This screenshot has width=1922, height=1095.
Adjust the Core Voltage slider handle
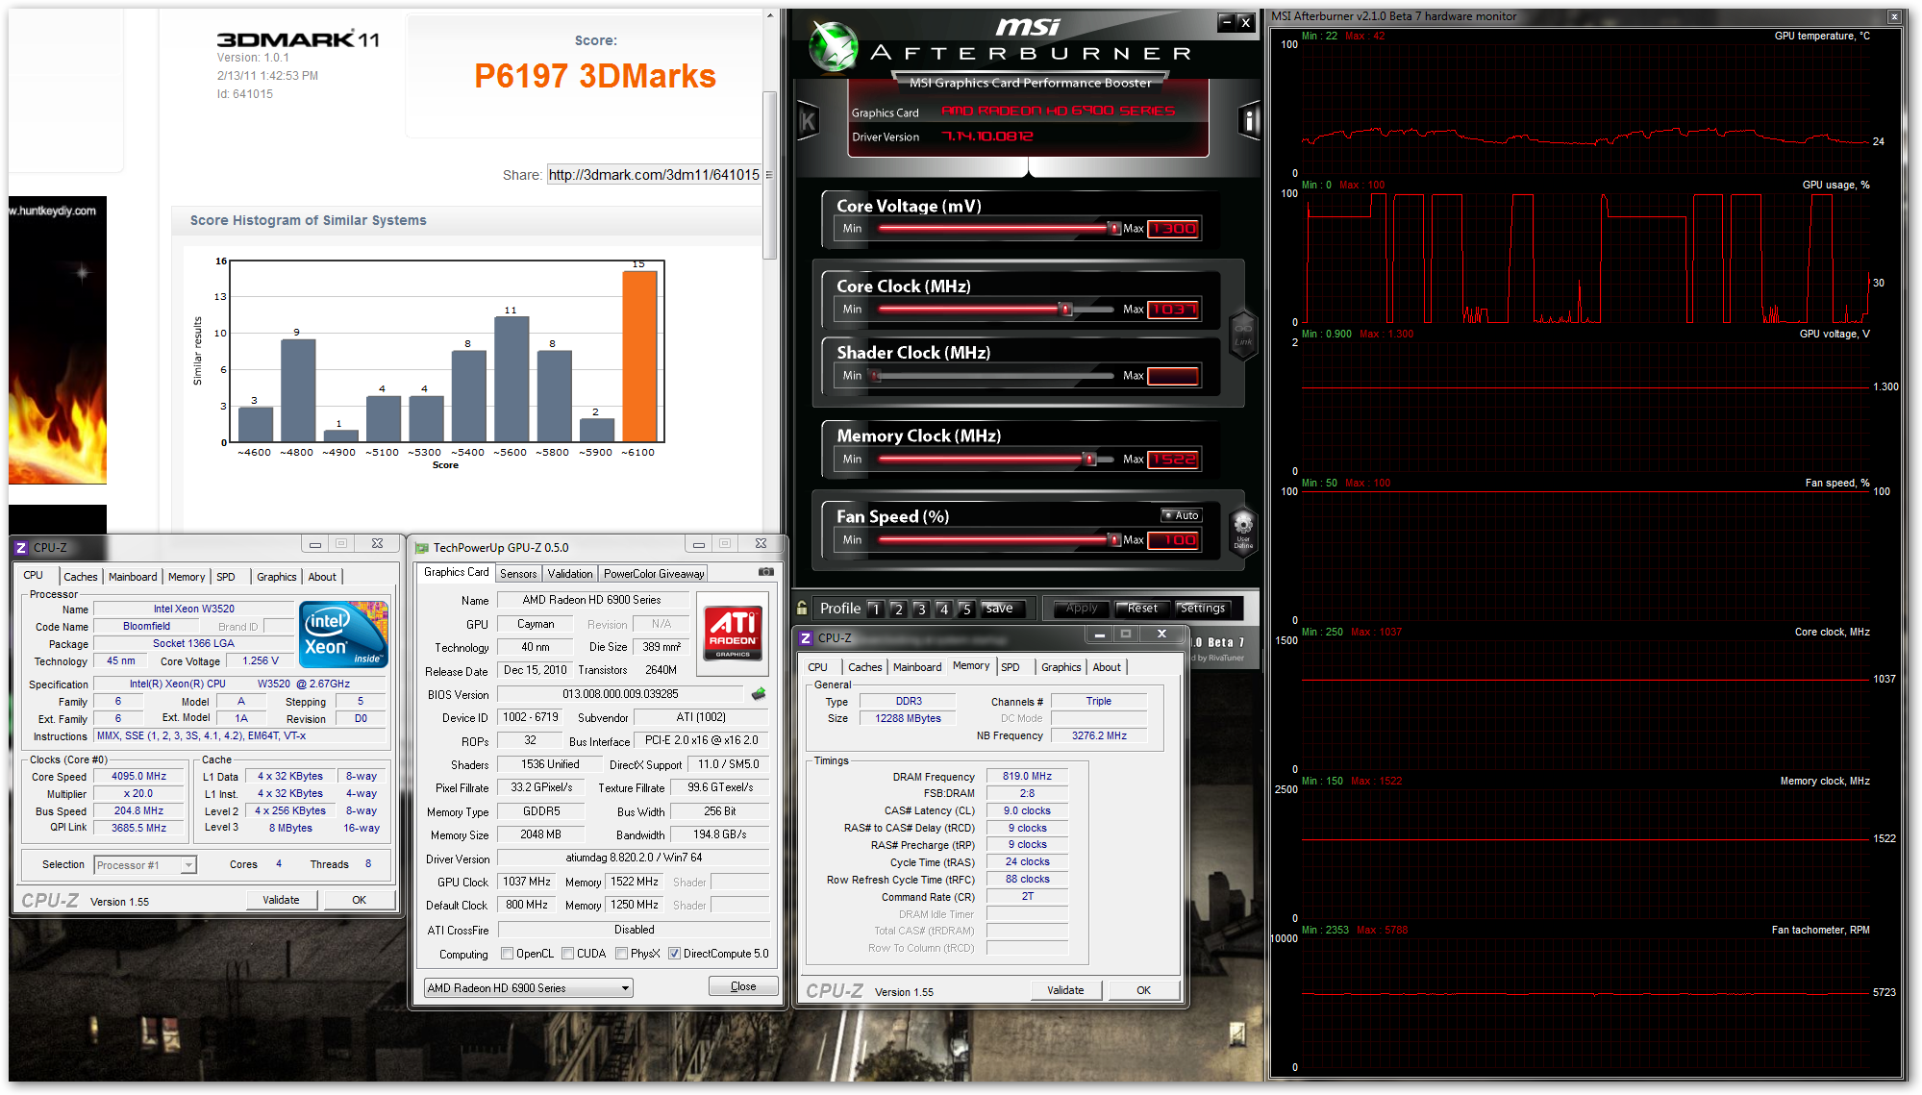[1114, 229]
